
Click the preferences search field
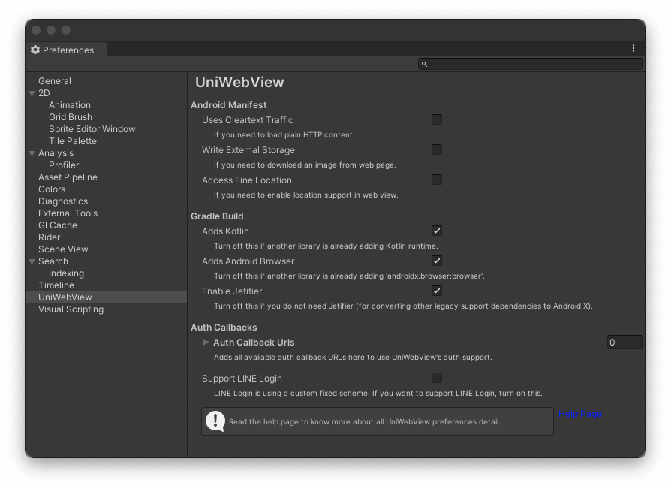point(530,65)
